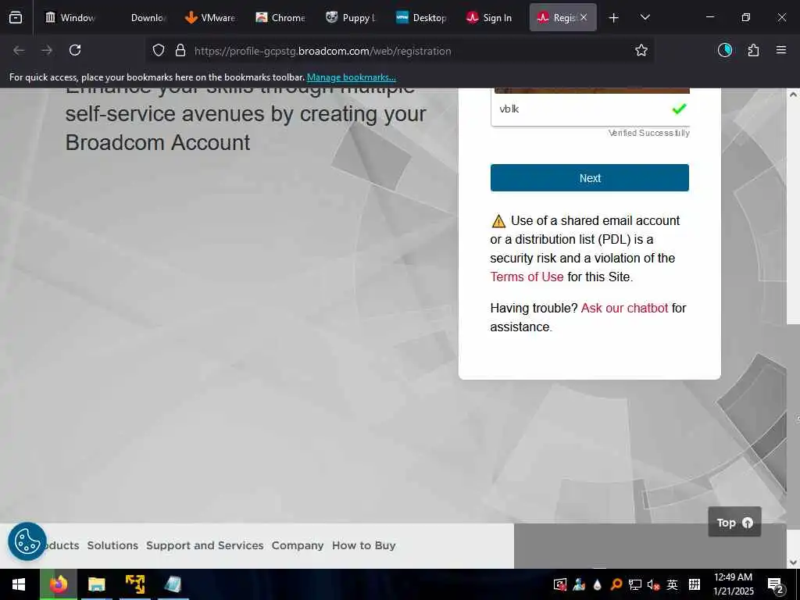Open the blue circular toolbar extension icon
800x600 pixels.
pyautogui.click(x=725, y=50)
